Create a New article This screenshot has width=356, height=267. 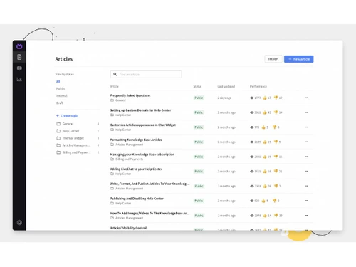[x=299, y=59]
